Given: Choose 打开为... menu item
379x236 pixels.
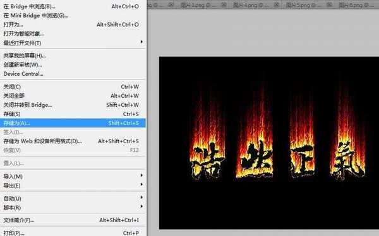Looking at the screenshot, I should pyautogui.click(x=73, y=25).
